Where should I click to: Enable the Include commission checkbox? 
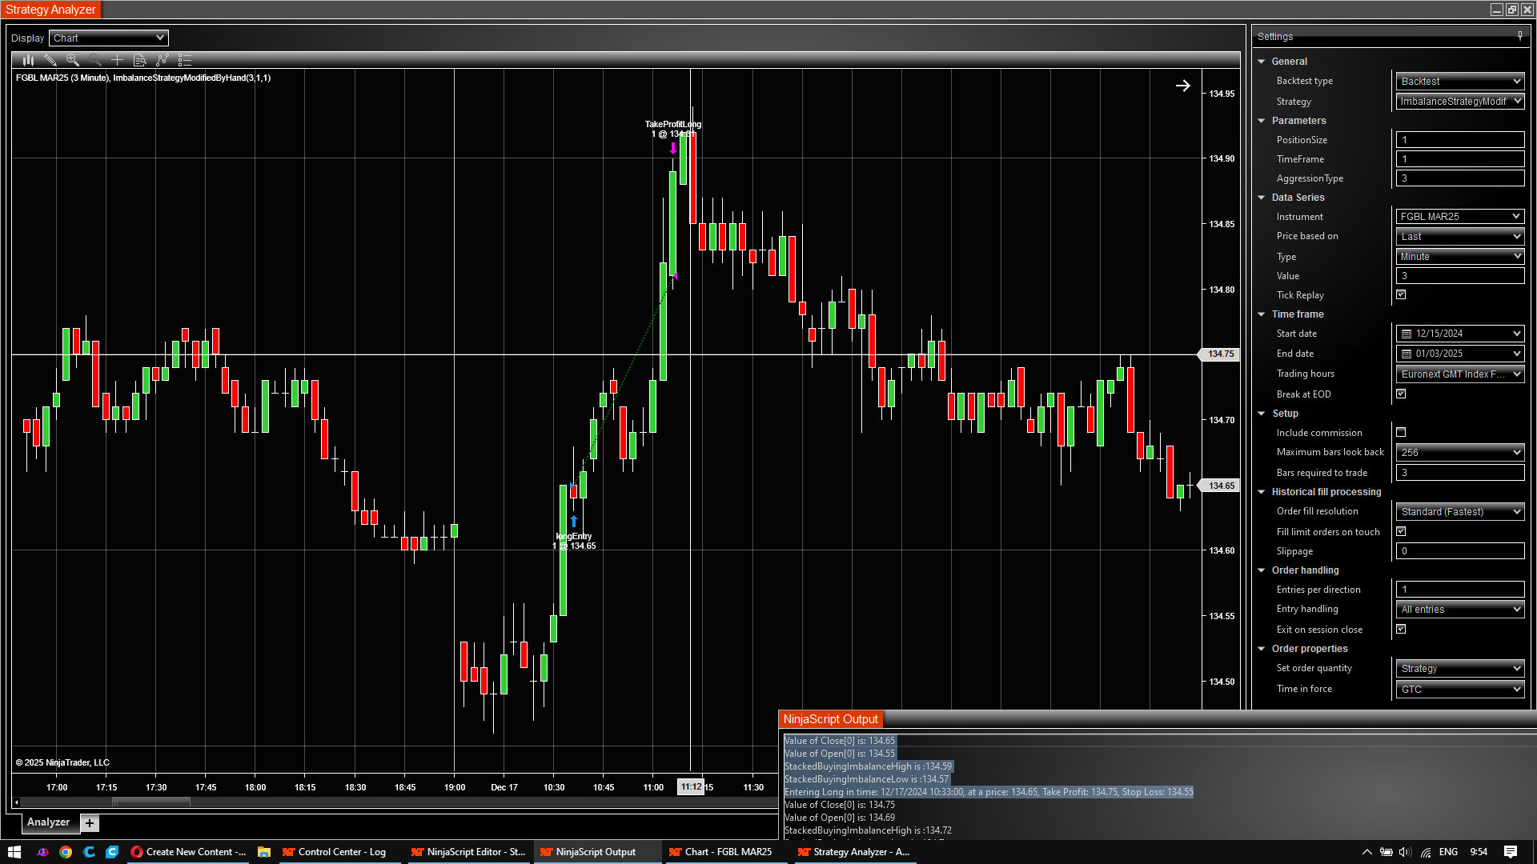click(1401, 432)
